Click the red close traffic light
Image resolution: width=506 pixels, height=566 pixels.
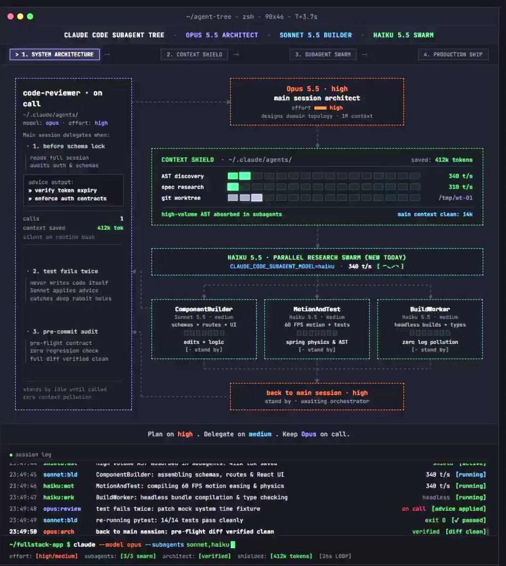pos(10,17)
